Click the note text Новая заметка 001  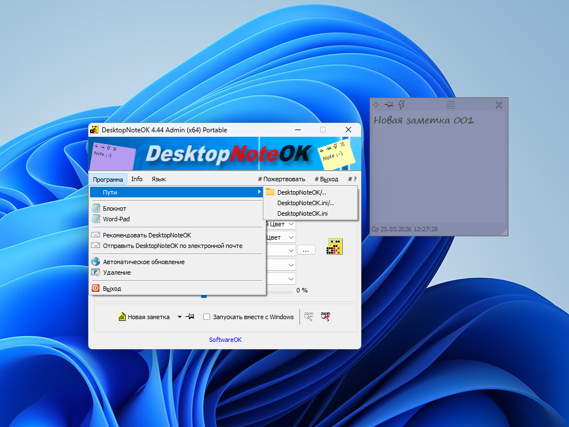423,120
